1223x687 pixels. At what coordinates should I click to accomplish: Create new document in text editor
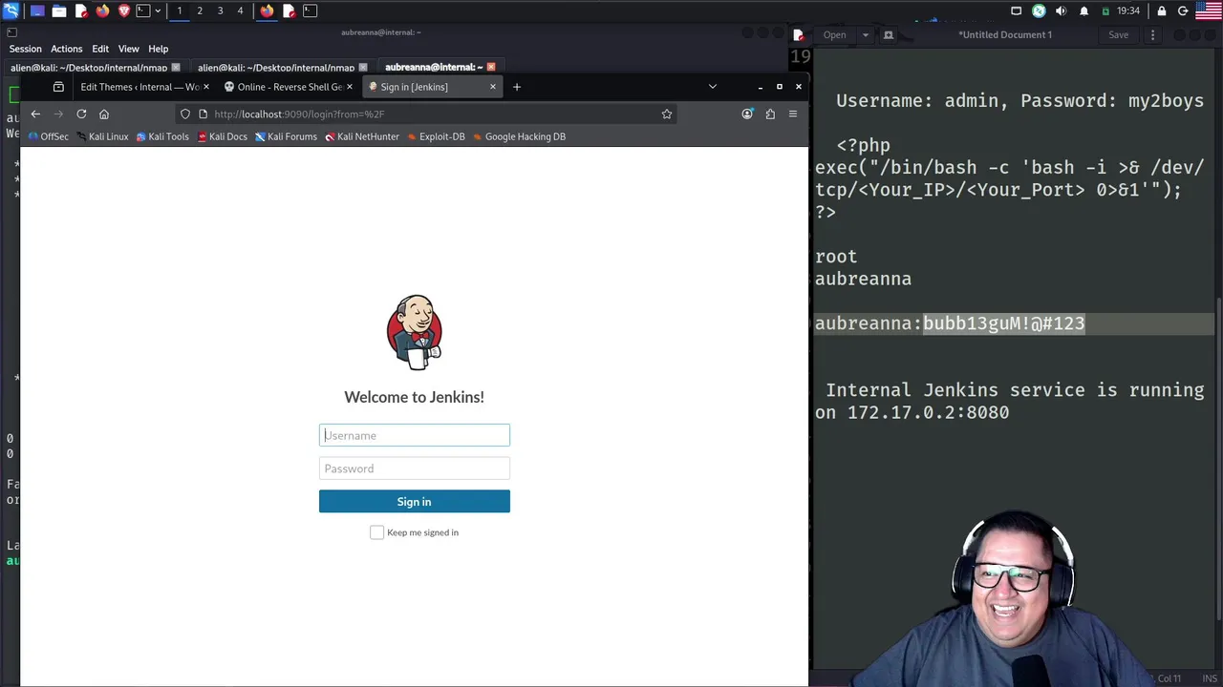click(x=889, y=35)
